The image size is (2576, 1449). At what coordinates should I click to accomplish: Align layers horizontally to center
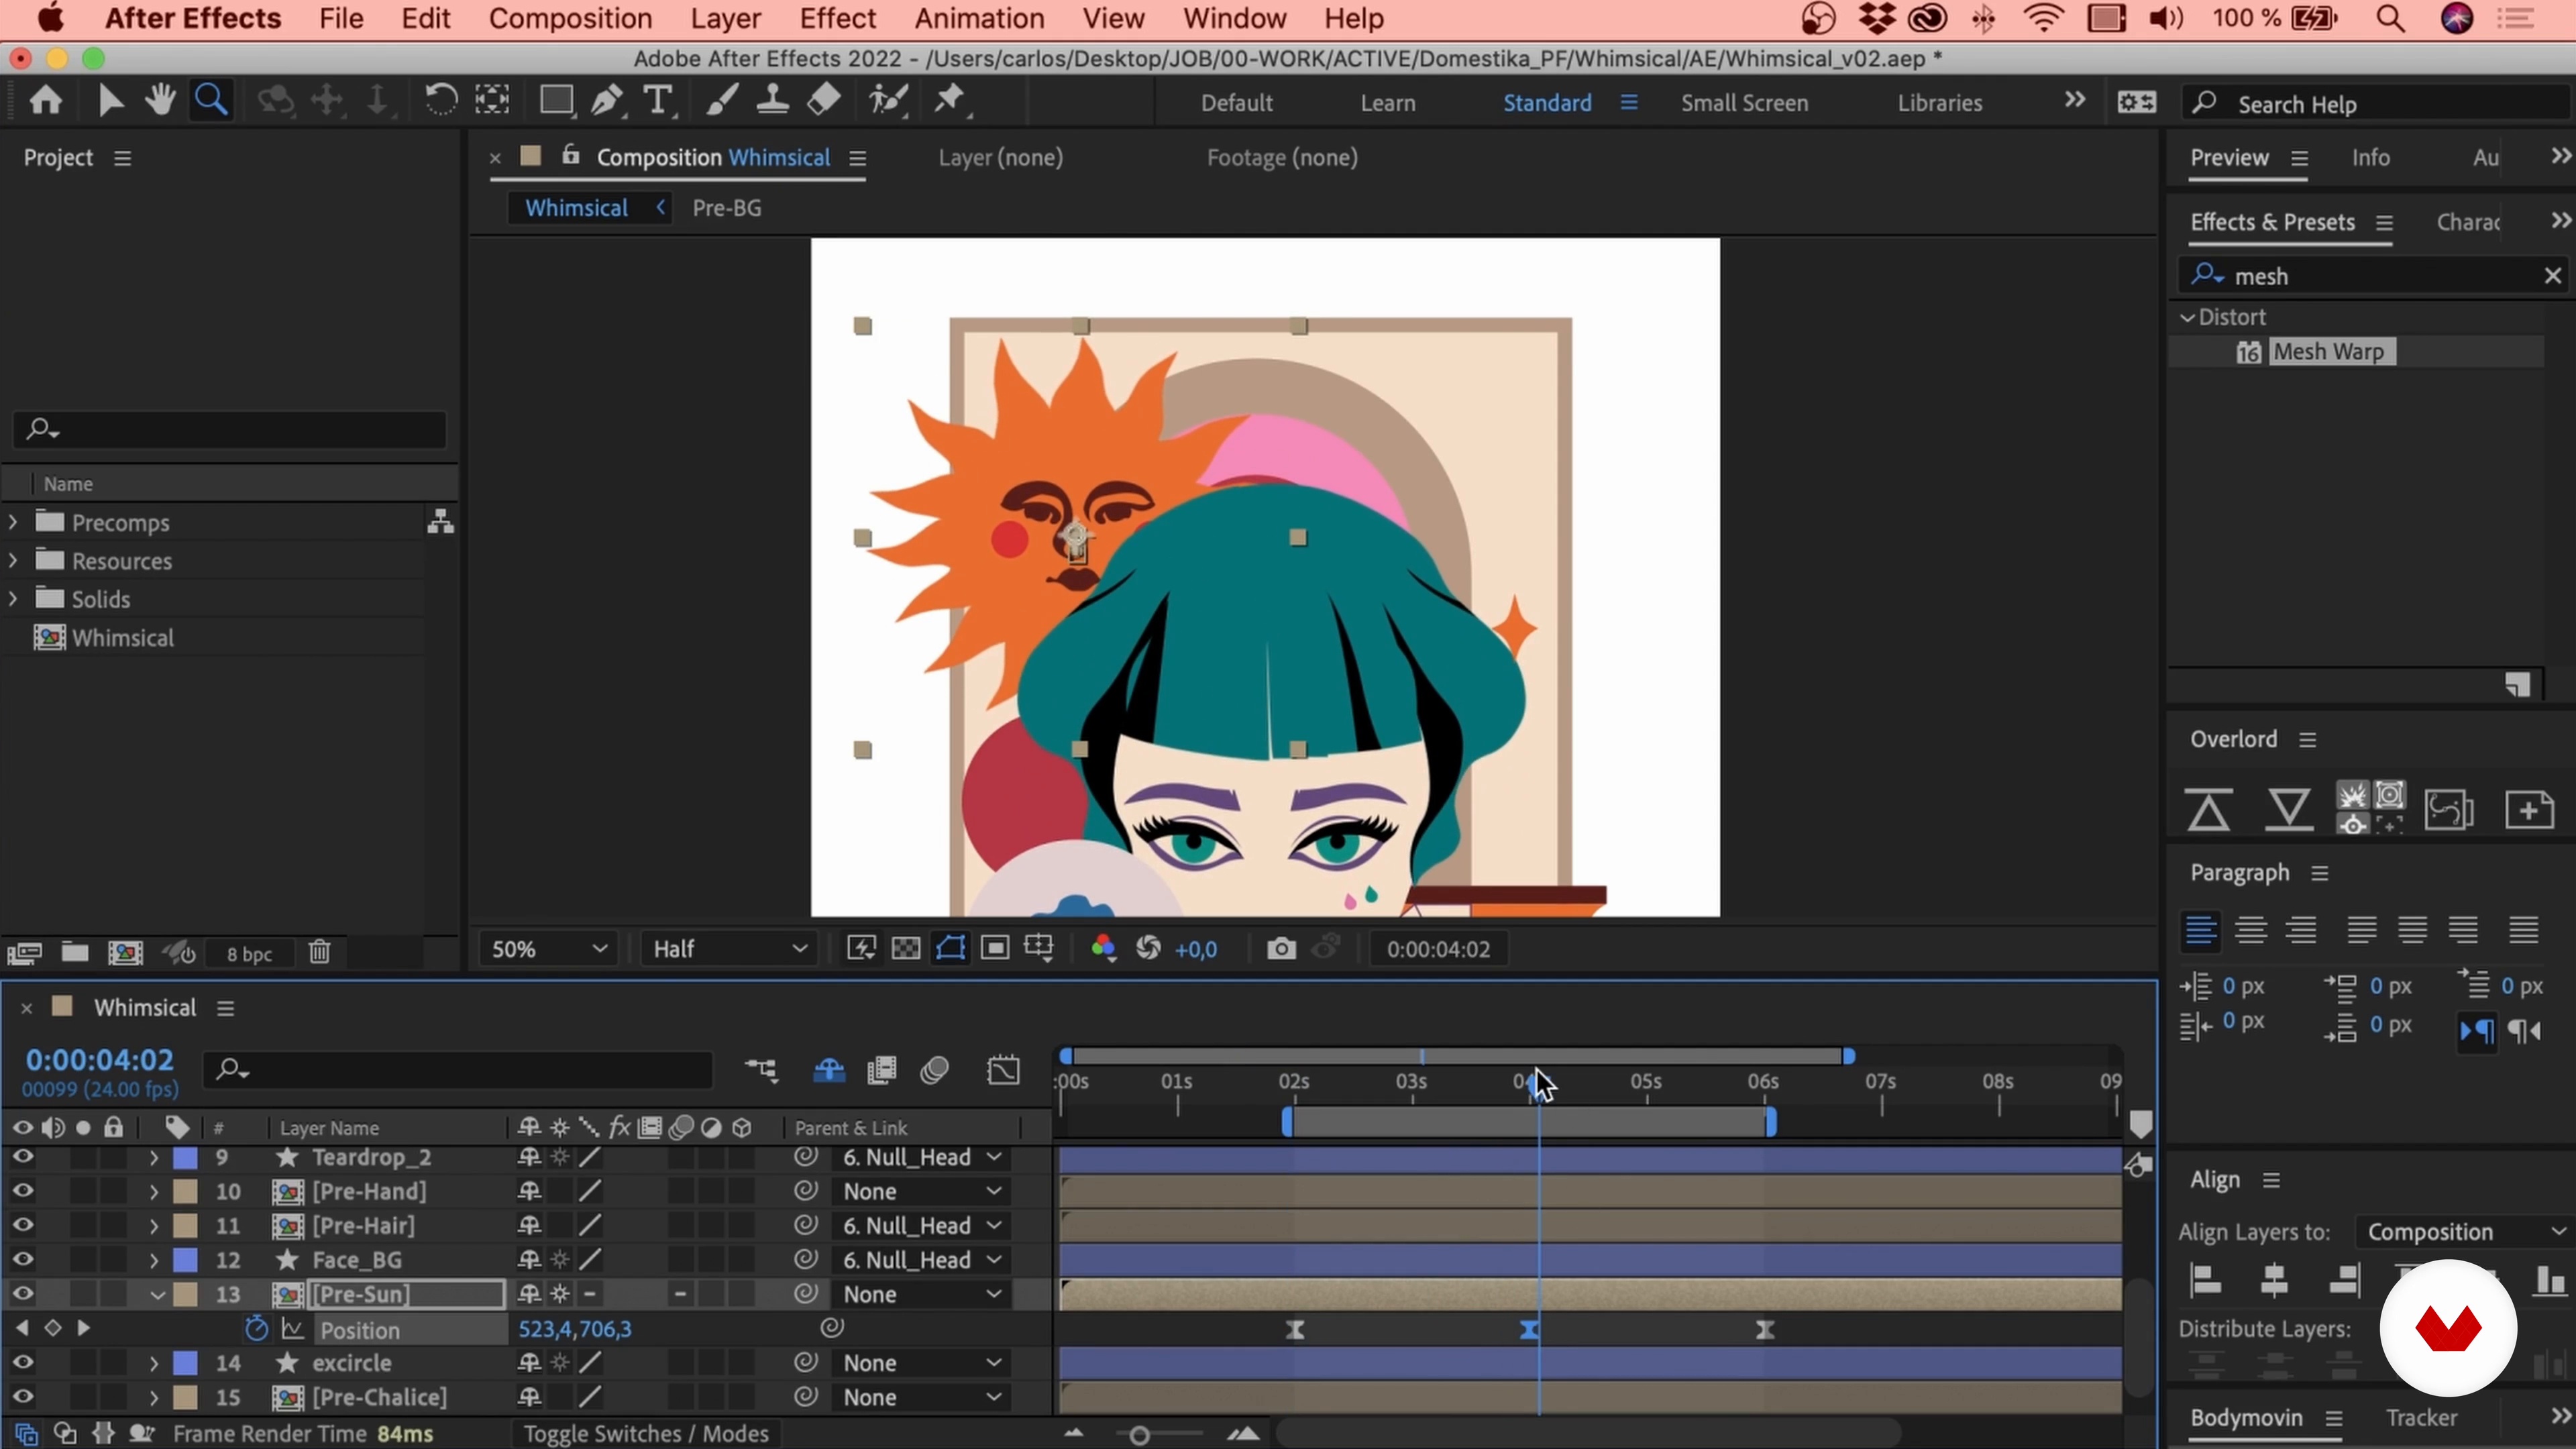[2274, 1281]
